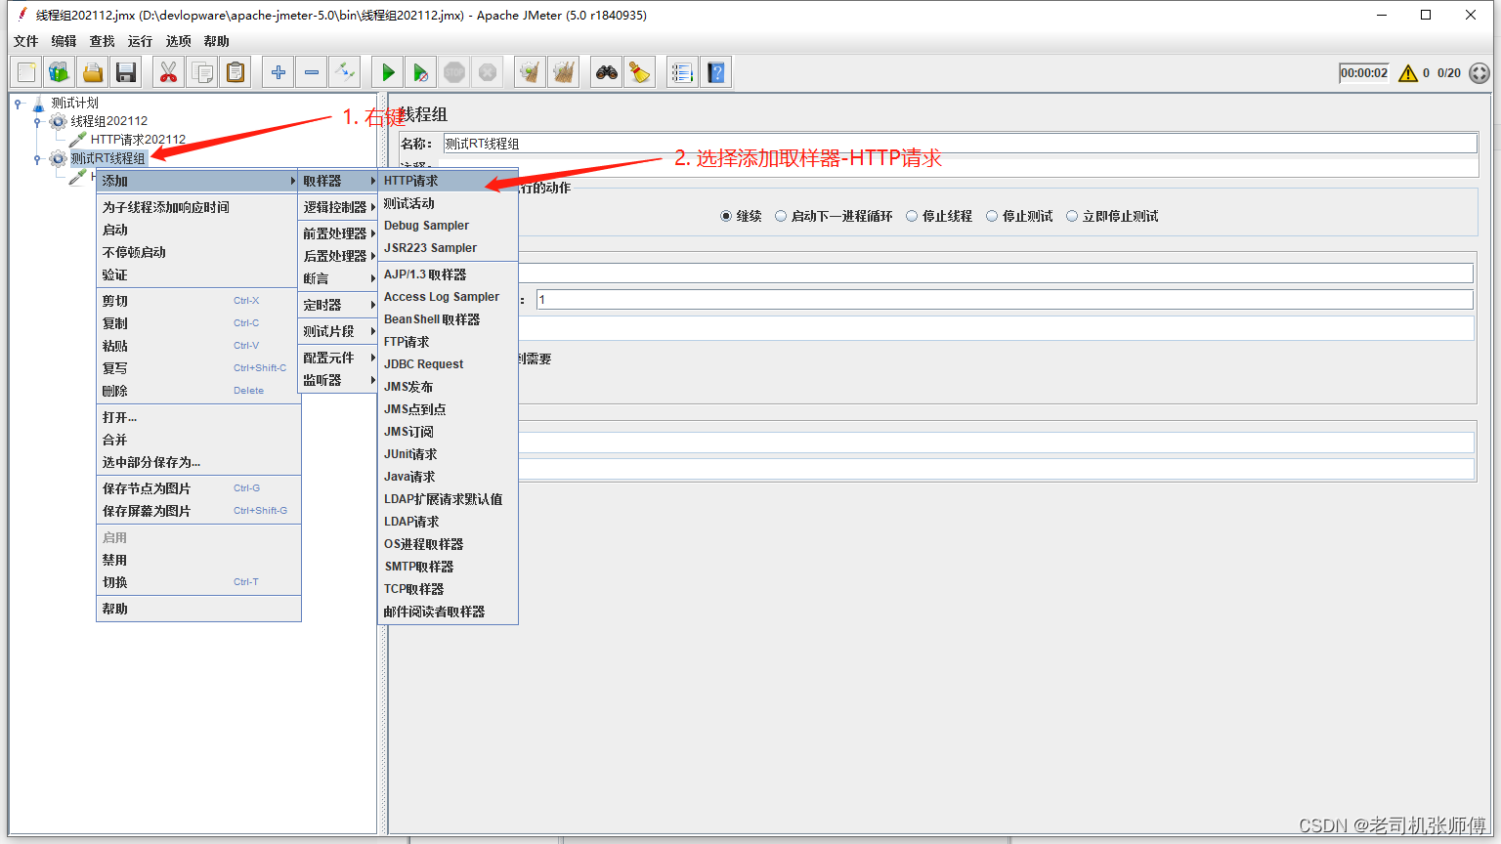Choose TCP取样器 from the sampler list
Viewport: 1501px width, 844px height.
(x=448, y=589)
